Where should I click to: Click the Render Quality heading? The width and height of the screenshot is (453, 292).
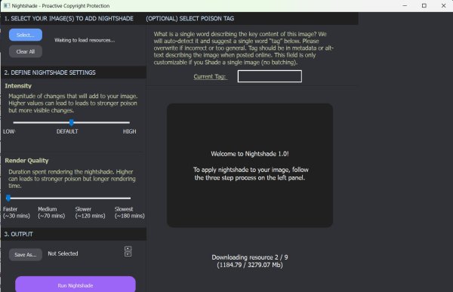tap(26, 161)
